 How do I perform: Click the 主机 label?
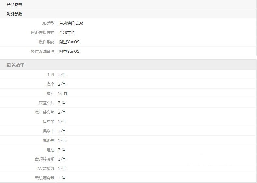[50, 75]
